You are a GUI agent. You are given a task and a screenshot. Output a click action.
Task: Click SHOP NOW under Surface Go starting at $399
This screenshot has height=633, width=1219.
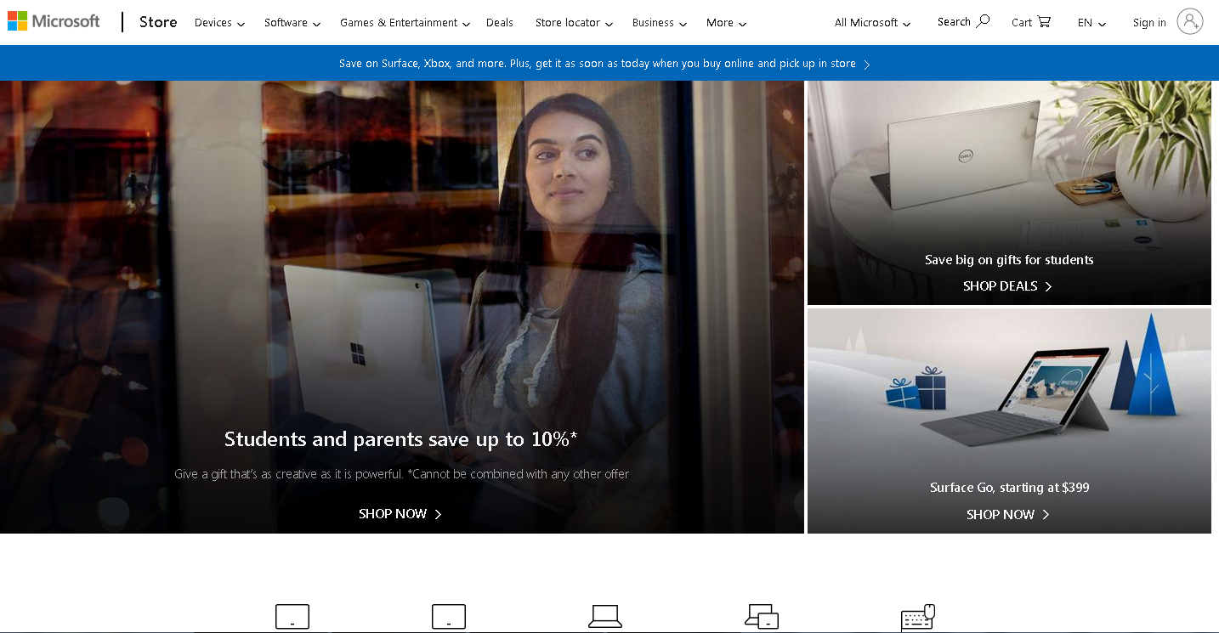click(1007, 514)
